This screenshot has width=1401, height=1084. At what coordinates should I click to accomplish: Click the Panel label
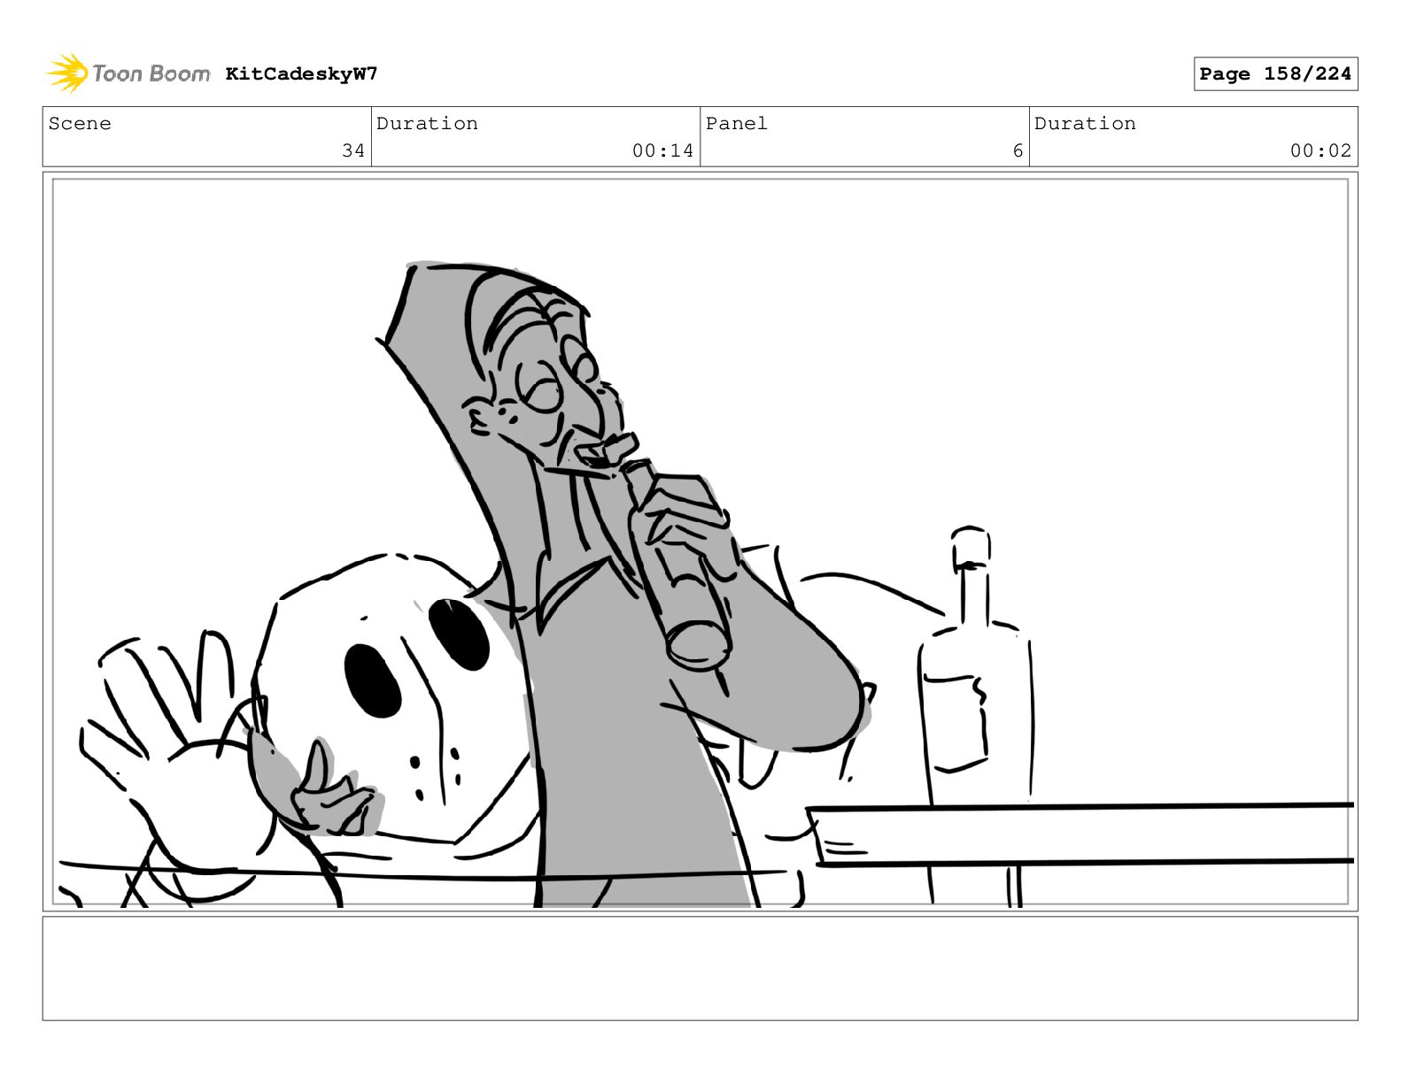coord(736,123)
